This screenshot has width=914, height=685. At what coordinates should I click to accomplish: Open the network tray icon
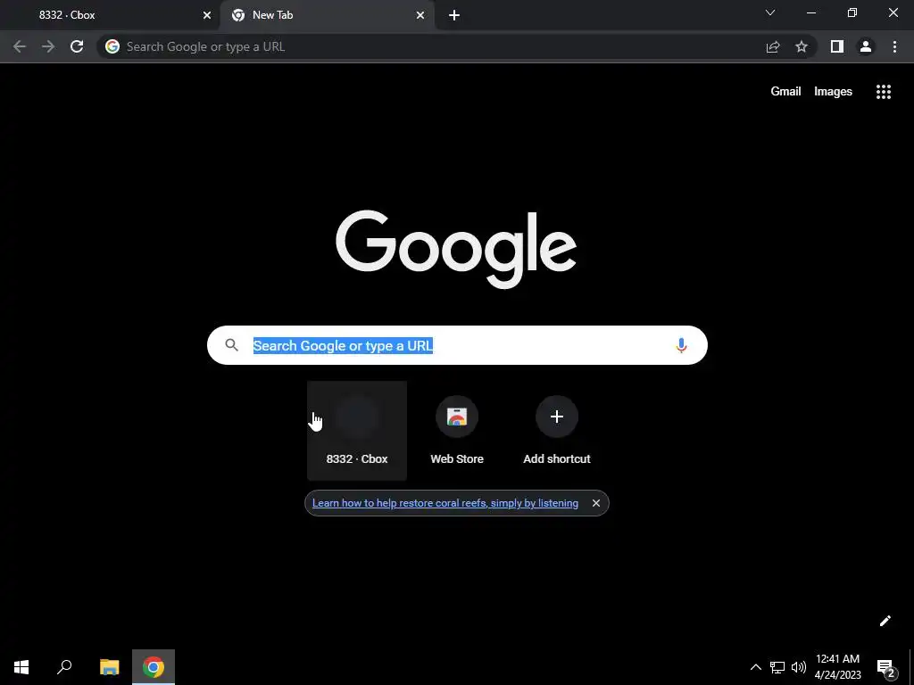(777, 667)
